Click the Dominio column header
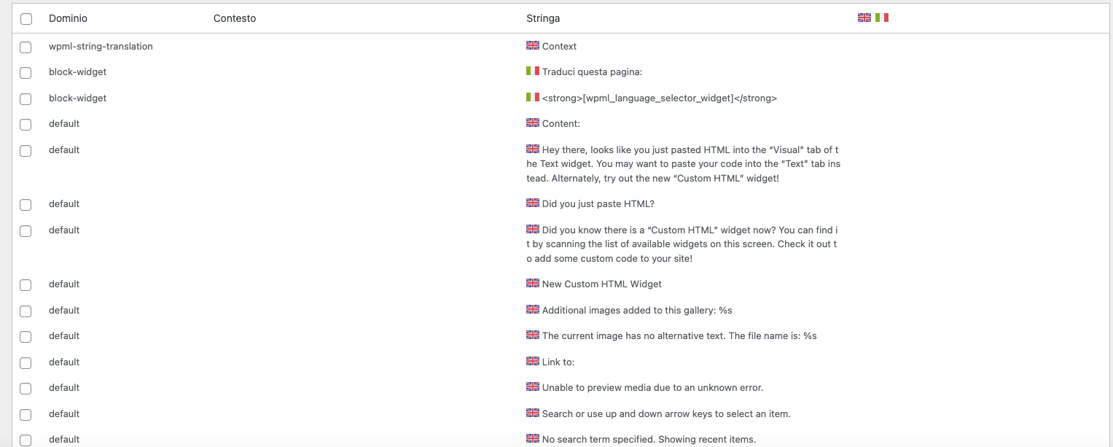The width and height of the screenshot is (1113, 447). [x=68, y=18]
